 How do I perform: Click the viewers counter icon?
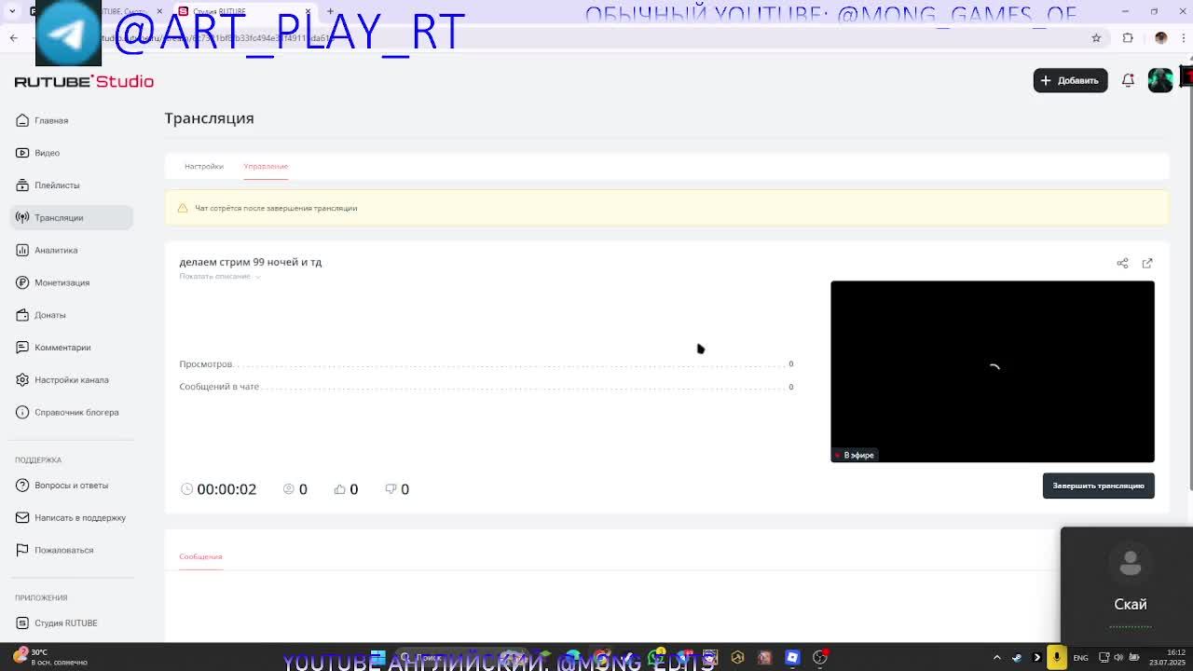pos(289,489)
